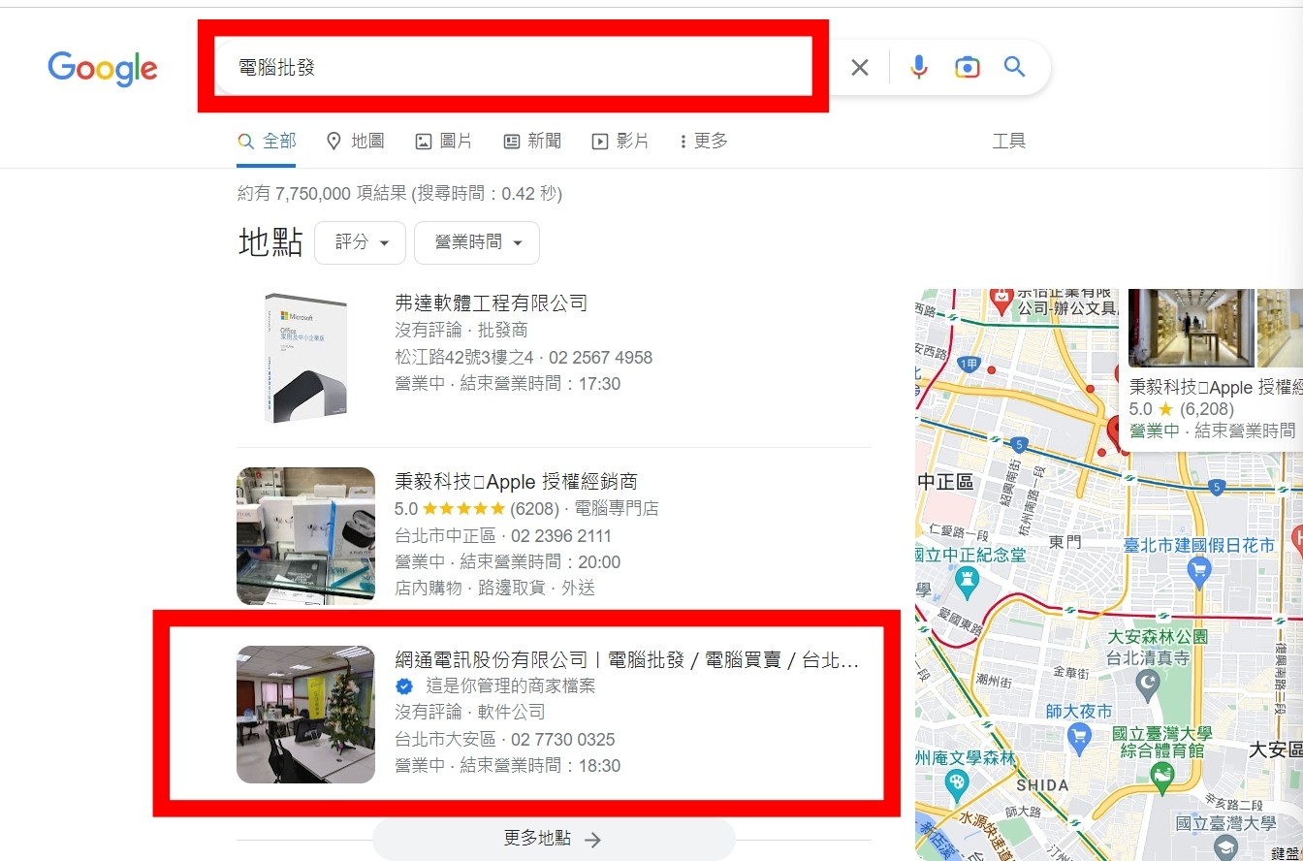This screenshot has width=1303, height=861.
Task: Select the 全部 results tab
Action: click(268, 142)
